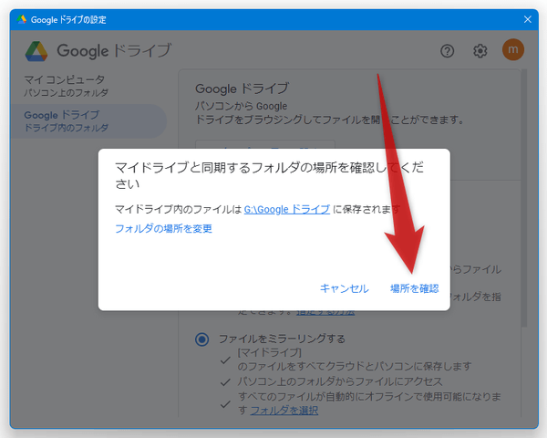
Task: Open the account avatar labeled m
Action: (x=513, y=51)
